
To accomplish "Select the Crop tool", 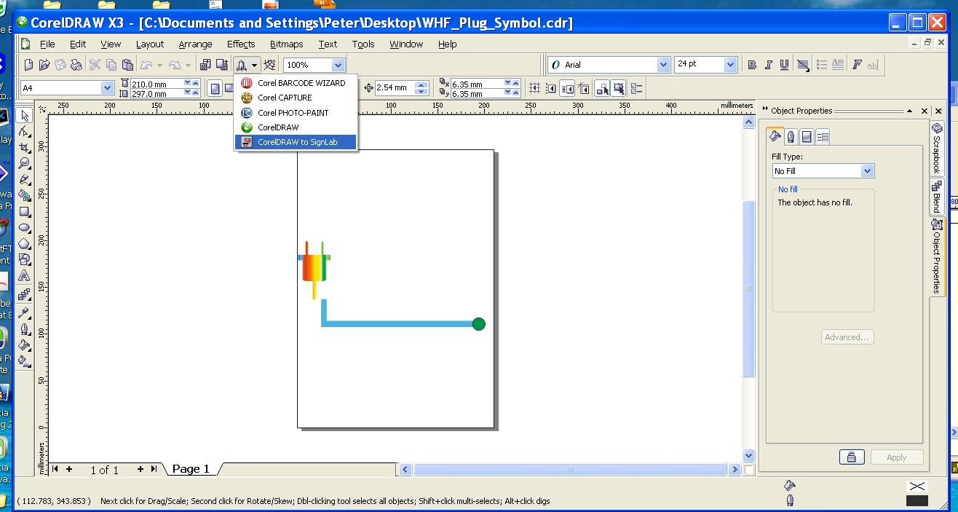I will pyautogui.click(x=24, y=147).
